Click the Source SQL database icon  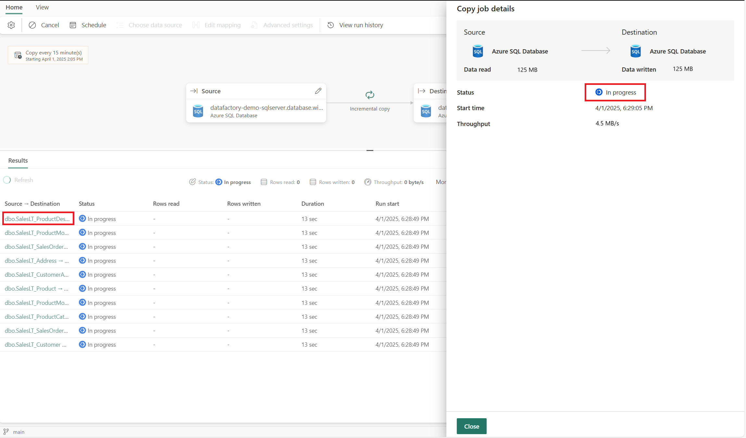[198, 111]
